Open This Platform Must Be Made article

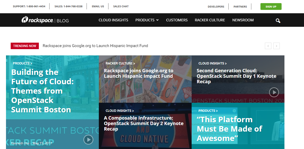point(229,129)
